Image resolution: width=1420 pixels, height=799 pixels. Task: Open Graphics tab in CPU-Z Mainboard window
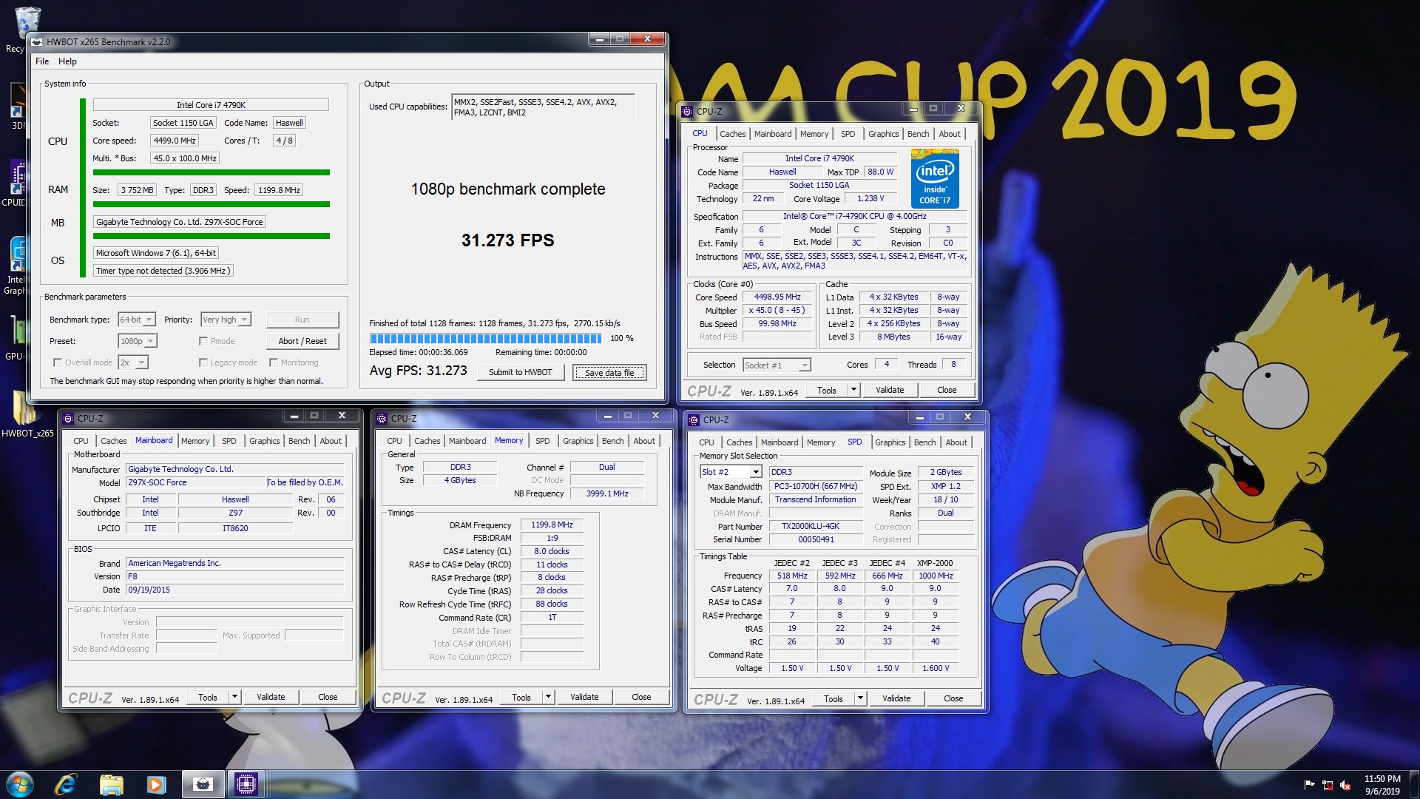[x=264, y=441]
